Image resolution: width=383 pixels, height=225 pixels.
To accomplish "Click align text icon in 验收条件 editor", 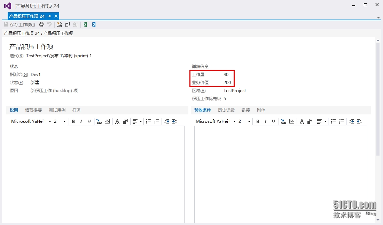I will point(319,121).
